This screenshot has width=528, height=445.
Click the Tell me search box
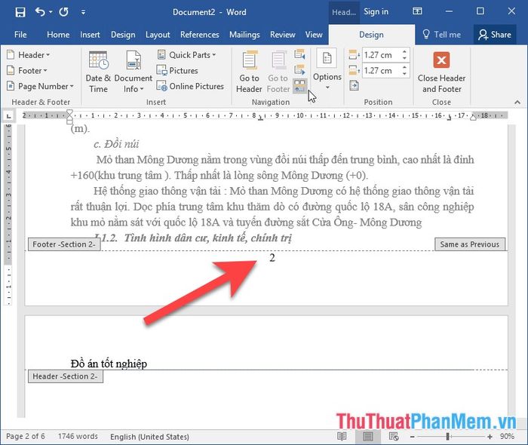(441, 35)
